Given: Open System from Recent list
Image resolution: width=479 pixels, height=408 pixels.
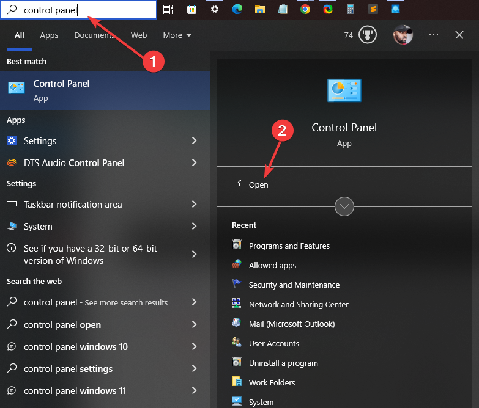Looking at the screenshot, I should point(261,403).
